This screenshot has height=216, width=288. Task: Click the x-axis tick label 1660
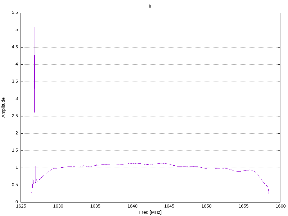coord(281,206)
